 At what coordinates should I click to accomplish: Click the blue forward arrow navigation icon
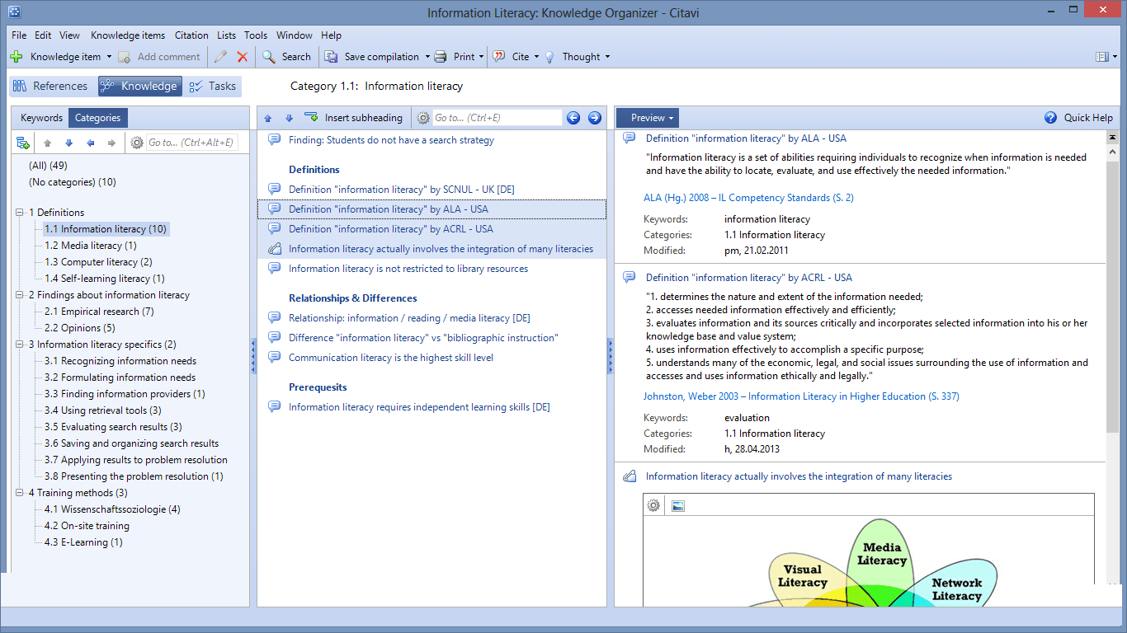(x=595, y=118)
